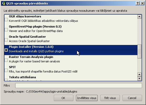Screen dimensions: 146x105
Task: Enable the OGR slāņu konvertors checkbox
Action: [x=6, y=19]
